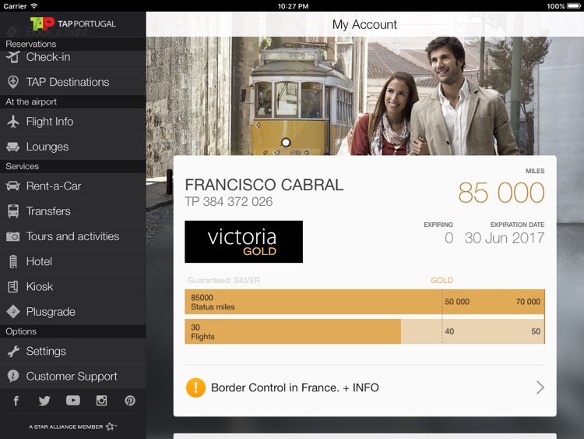Tap the Wi-Fi icon in status bar

click(x=34, y=6)
